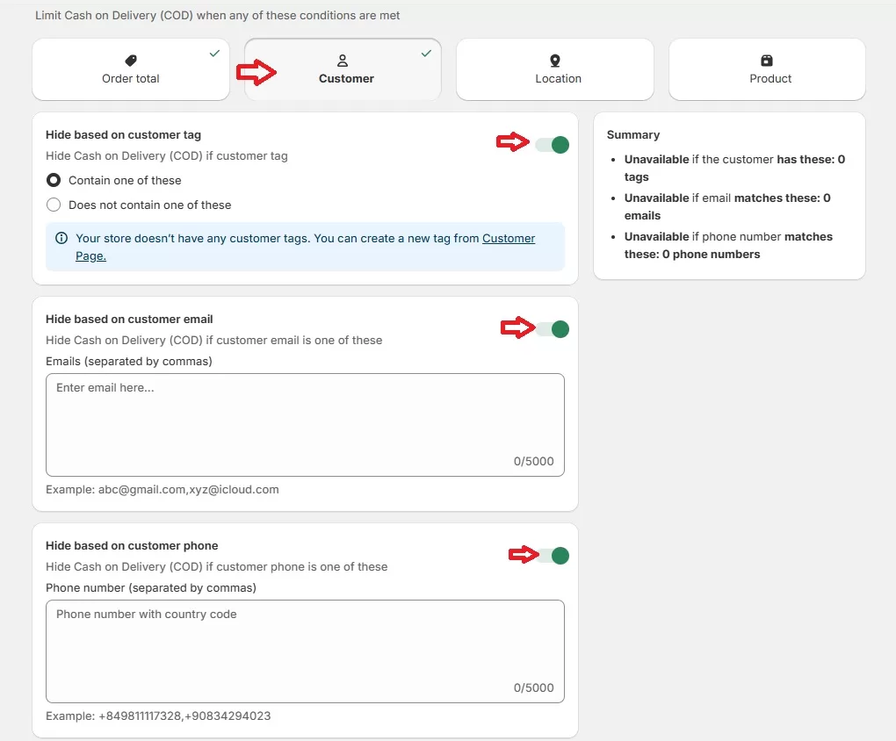Click the Example: abc@gmail.com,xyz@icloud.com text
Screen dimensions: 896x741
pos(163,490)
